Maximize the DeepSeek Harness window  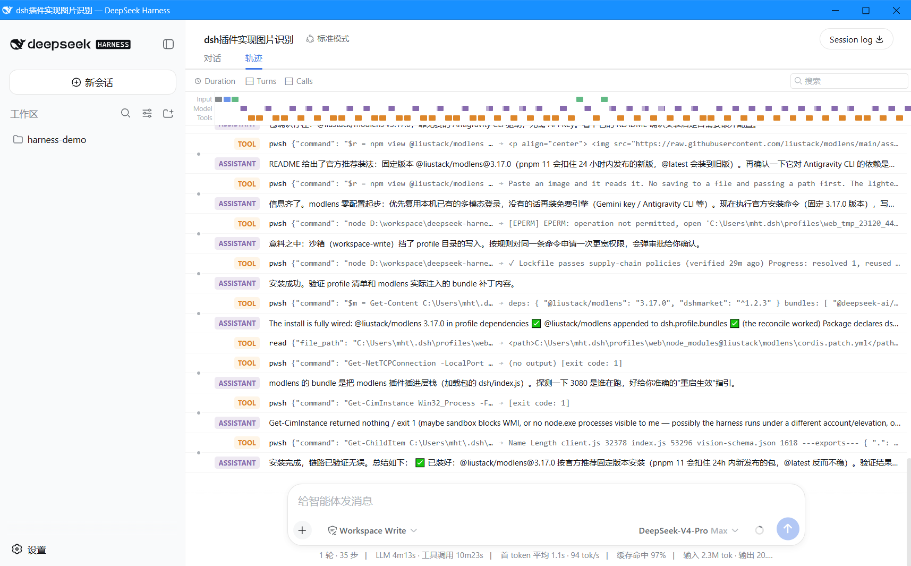pyautogui.click(x=866, y=10)
